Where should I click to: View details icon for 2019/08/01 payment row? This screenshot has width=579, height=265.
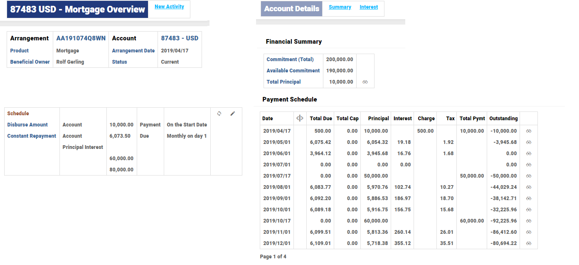click(529, 187)
